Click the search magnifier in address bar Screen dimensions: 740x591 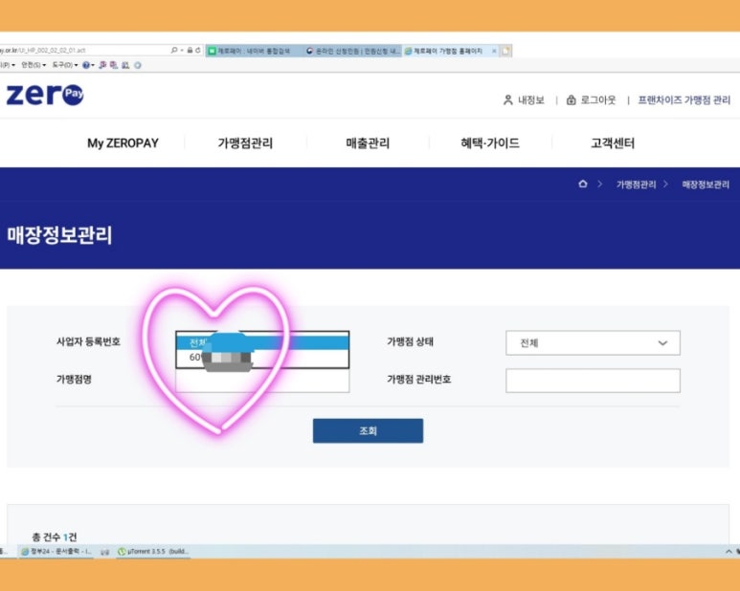coord(174,50)
